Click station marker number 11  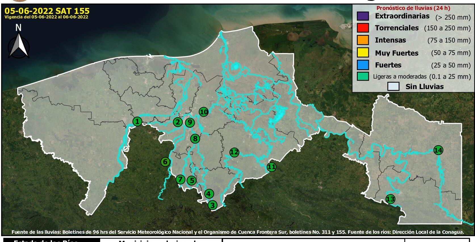(x=271, y=167)
